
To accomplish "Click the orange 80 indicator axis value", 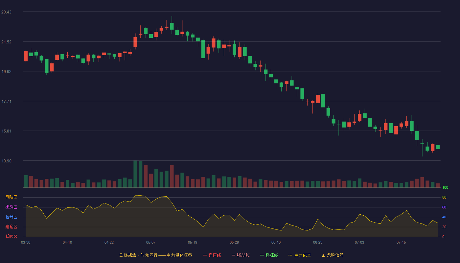I will coord(444,198).
